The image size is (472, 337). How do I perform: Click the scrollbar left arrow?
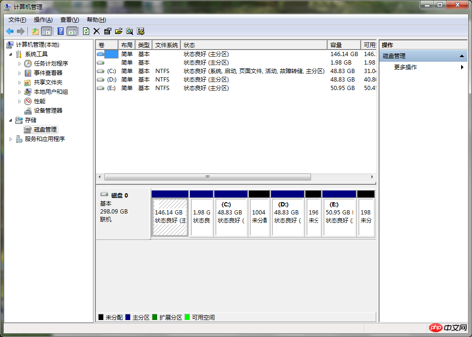pos(100,177)
